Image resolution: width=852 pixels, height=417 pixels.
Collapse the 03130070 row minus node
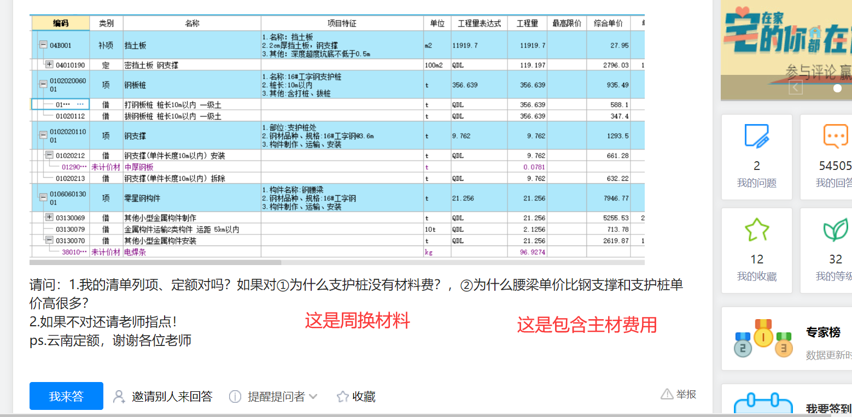point(49,240)
